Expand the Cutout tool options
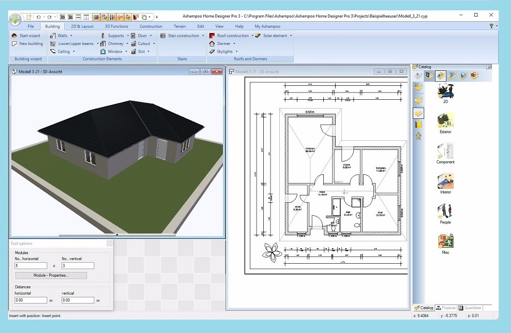 tap(154, 43)
